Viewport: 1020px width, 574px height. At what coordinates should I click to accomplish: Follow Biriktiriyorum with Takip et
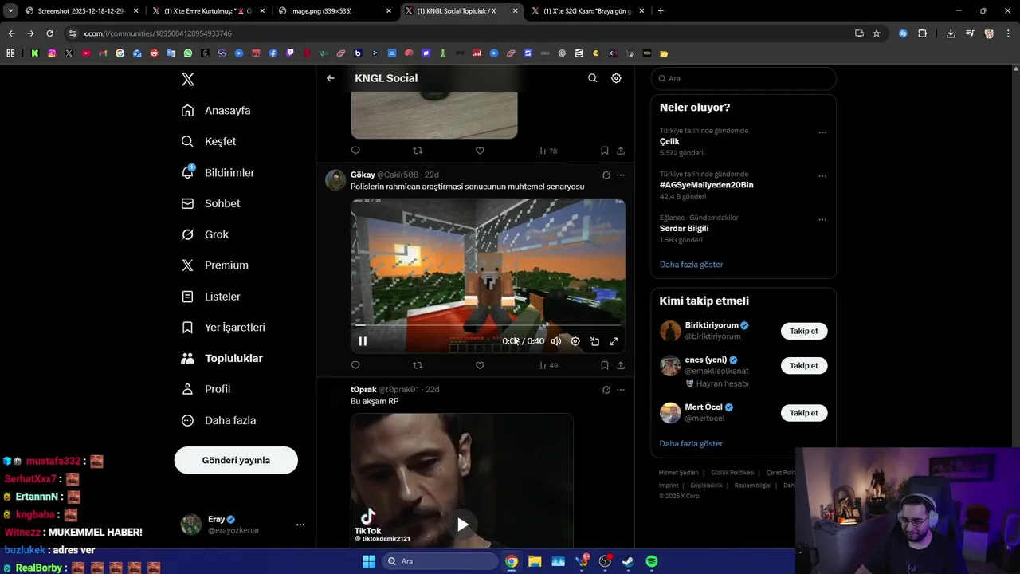(x=804, y=331)
